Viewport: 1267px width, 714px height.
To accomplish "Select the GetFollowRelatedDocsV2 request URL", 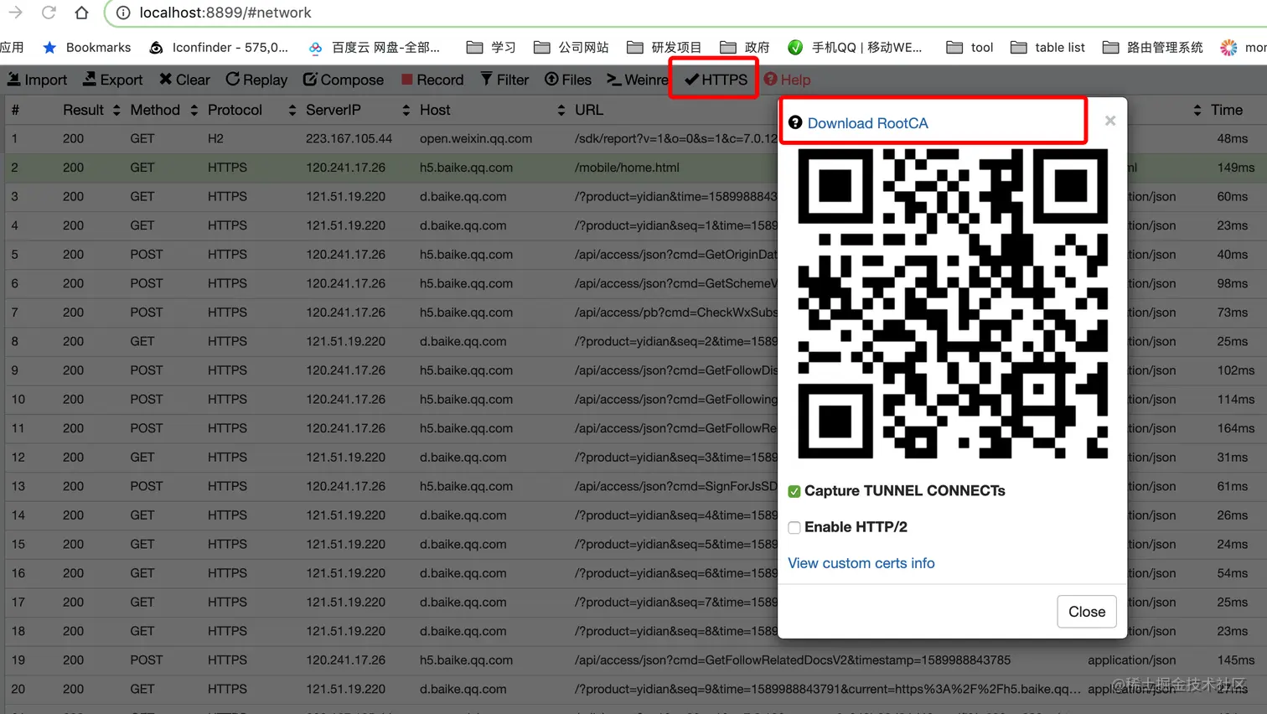I will [x=793, y=660].
